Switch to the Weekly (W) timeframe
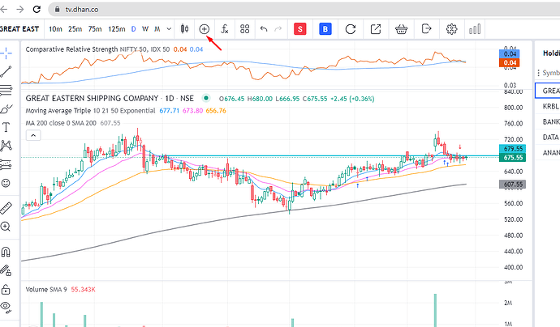The image size is (560, 327). [x=145, y=29]
